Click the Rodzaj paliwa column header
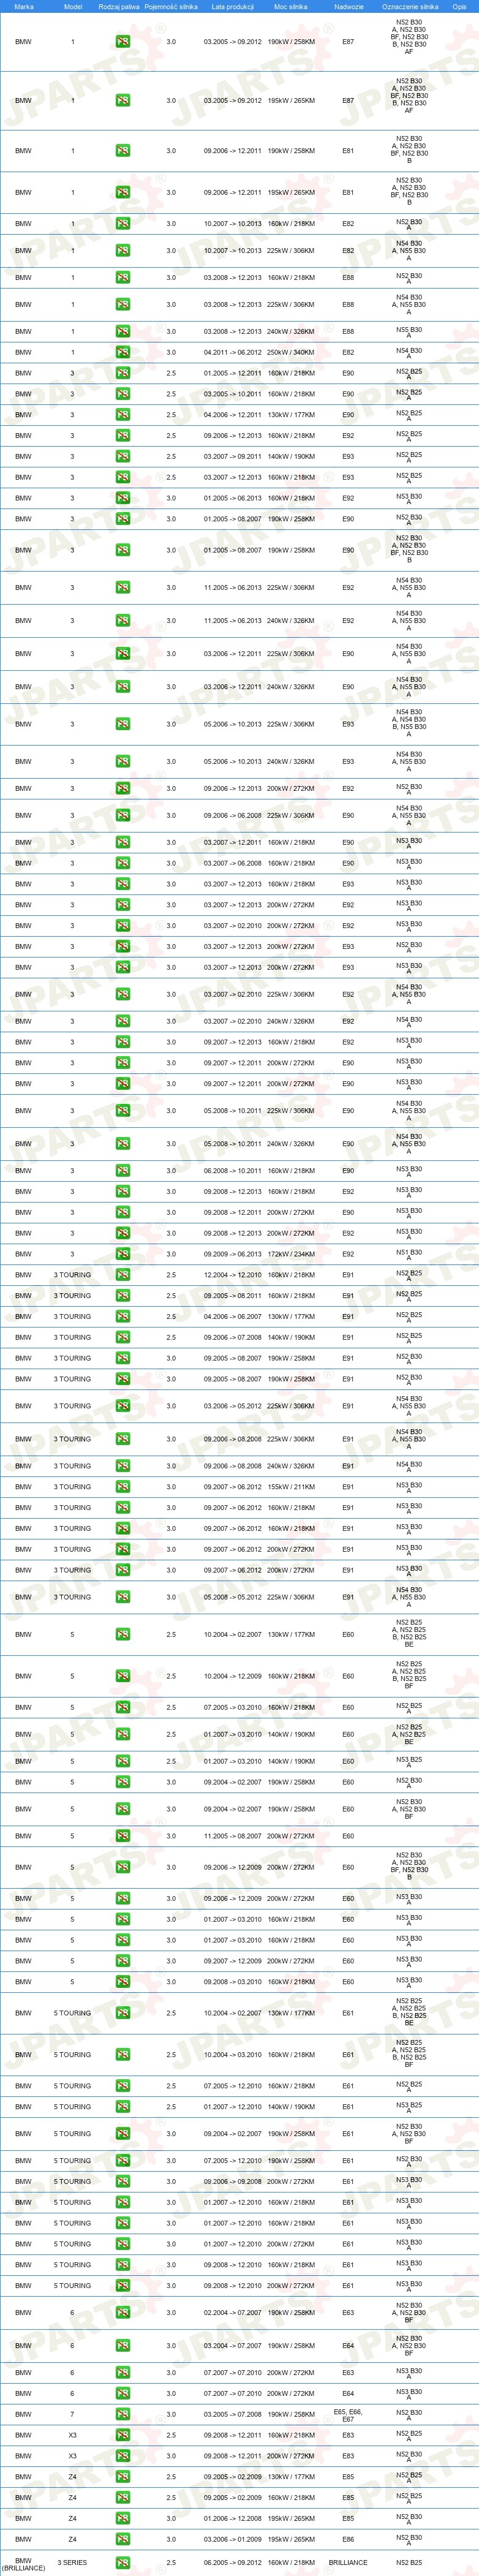Viewport: 479px width, 2576px height. [x=119, y=7]
